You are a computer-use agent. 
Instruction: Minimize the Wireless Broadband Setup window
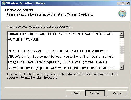point(119,3)
